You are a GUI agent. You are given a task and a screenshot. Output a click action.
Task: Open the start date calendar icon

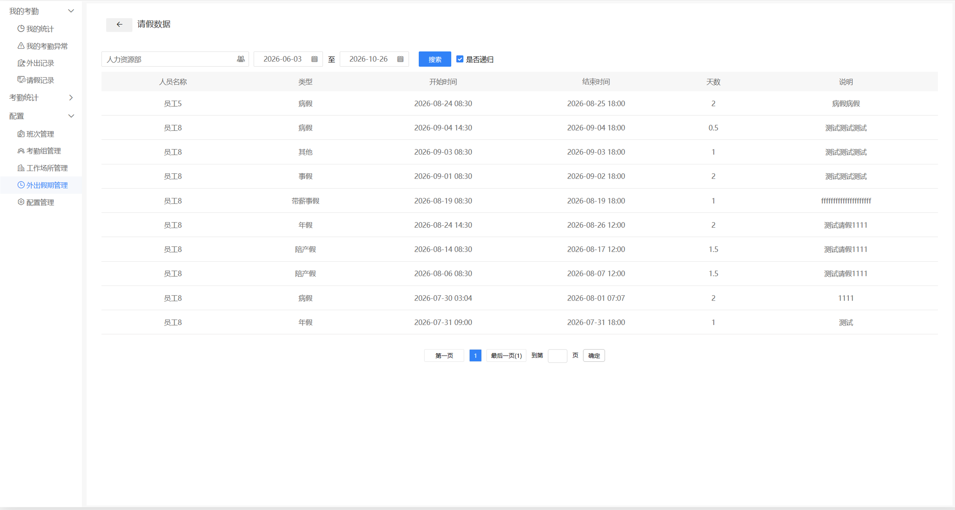[x=314, y=59]
